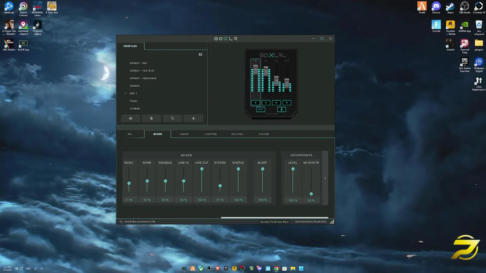Click the BLEEP volume slider handle
The height and width of the screenshot is (273, 486).
263,169
